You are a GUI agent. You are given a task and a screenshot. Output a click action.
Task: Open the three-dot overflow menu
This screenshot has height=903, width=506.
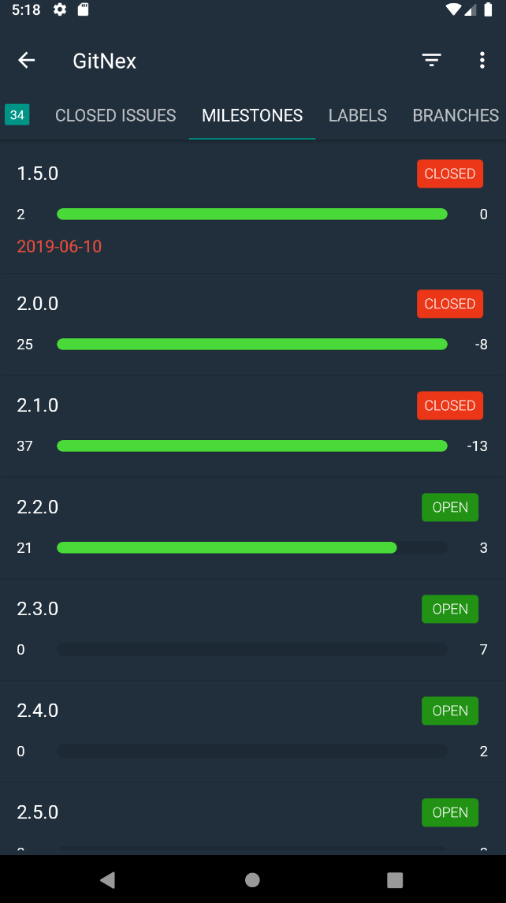(x=482, y=61)
